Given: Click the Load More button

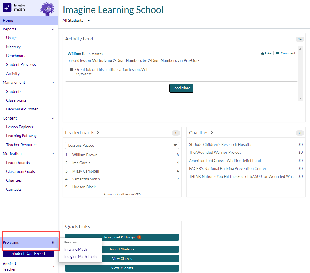Looking at the screenshot, I should (181, 88).
